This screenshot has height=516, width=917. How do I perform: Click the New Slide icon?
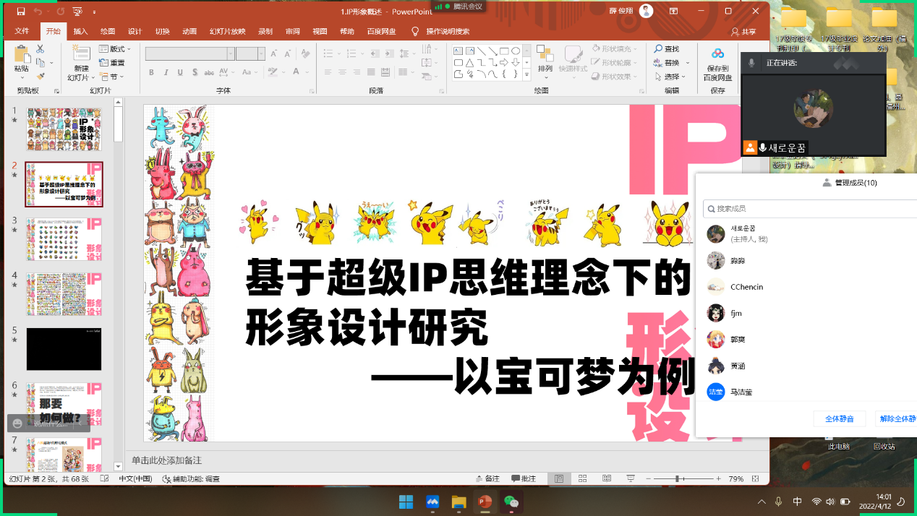[81, 53]
